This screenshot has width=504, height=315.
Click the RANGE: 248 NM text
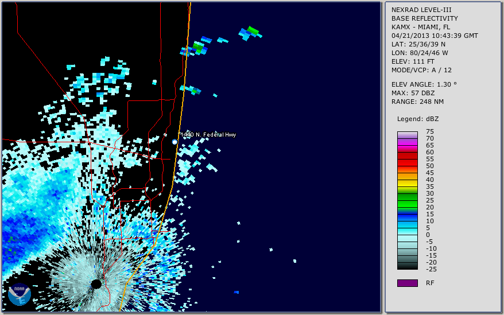click(417, 102)
